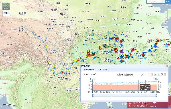The width and height of the screenshot is (171, 109).
Task: Click the chart restore refresh icon
Action: coord(162,74)
